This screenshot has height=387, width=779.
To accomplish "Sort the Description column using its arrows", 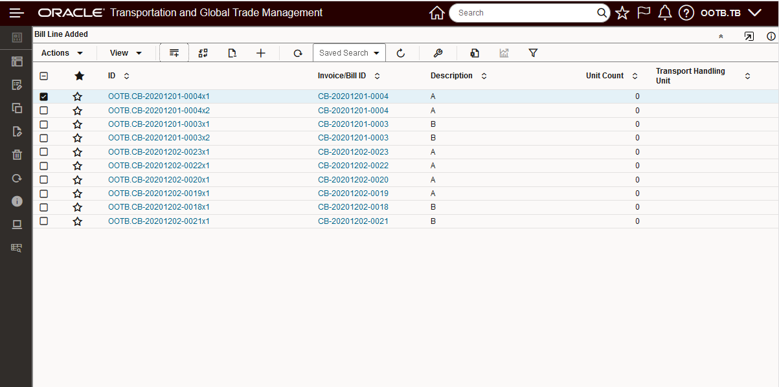I will click(x=484, y=76).
